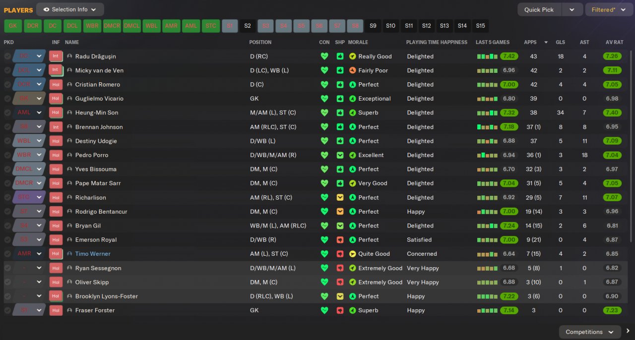Toggle selection checkbox for Cristian Romero
635x340 pixels.
click(7, 85)
